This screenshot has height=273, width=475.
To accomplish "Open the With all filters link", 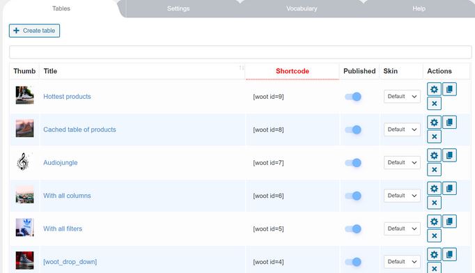I will (63, 228).
